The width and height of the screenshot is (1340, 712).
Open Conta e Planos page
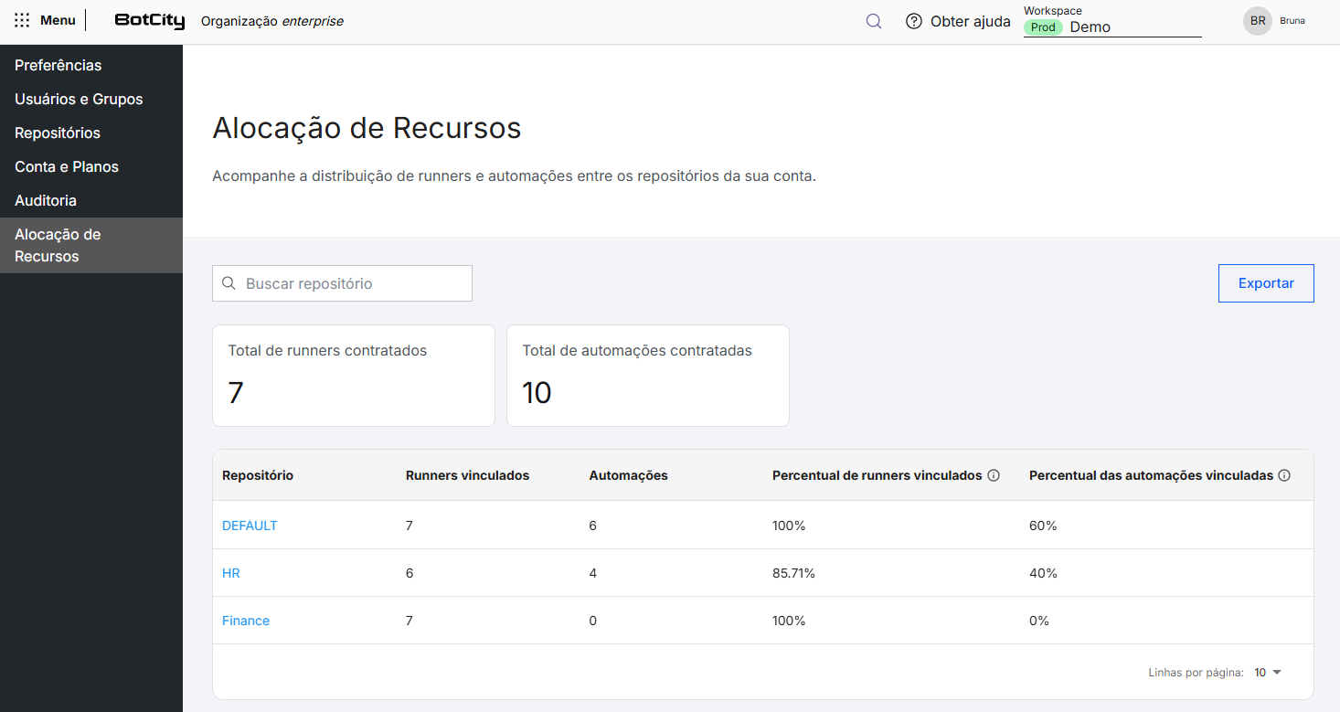91,166
